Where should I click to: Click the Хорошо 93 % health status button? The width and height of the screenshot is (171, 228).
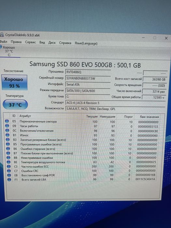pos(14,82)
